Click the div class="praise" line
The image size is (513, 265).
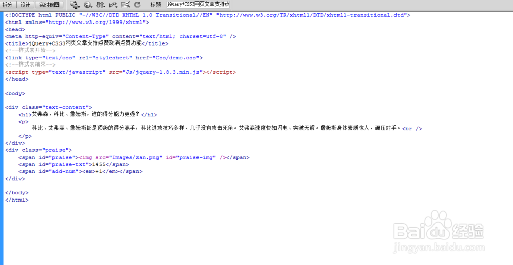(38, 150)
